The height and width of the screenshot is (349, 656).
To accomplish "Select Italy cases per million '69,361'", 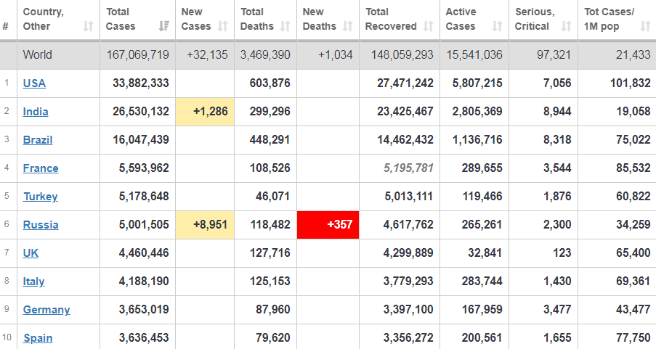I will (633, 282).
